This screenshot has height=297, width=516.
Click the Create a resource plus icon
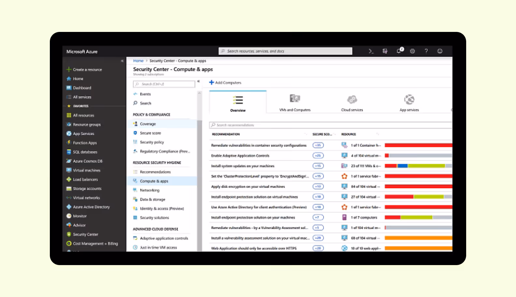coord(69,69)
